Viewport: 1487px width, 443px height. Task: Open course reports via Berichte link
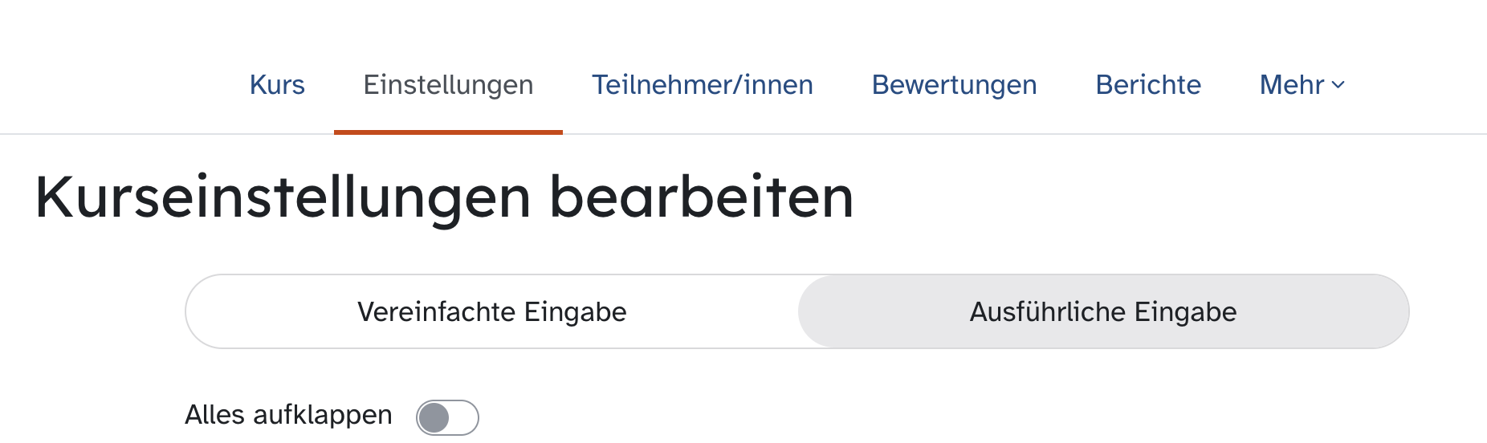pos(1148,85)
